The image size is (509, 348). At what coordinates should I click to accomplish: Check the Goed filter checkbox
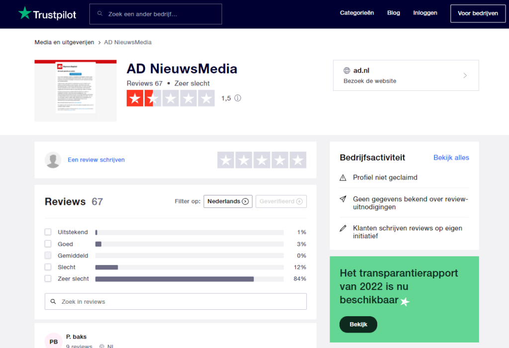(48, 244)
